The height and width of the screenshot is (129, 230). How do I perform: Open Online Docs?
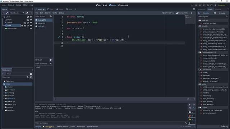click(x=169, y=13)
